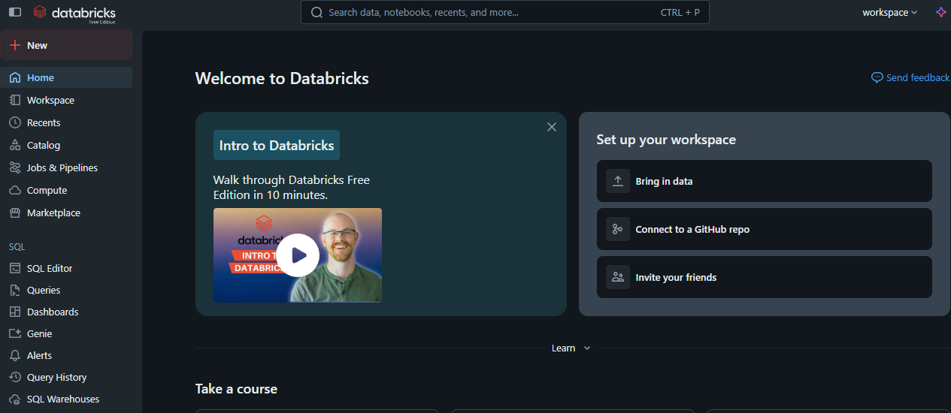Click the Query History icon
The height and width of the screenshot is (413, 951).
tap(15, 377)
